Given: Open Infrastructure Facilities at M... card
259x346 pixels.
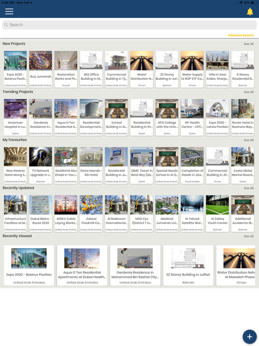Looking at the screenshot, I should (15, 214).
